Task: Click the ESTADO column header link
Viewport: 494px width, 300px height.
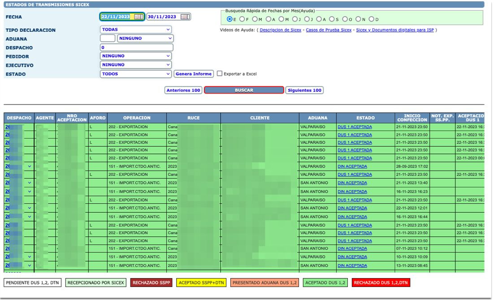Action: pyautogui.click(x=365, y=118)
